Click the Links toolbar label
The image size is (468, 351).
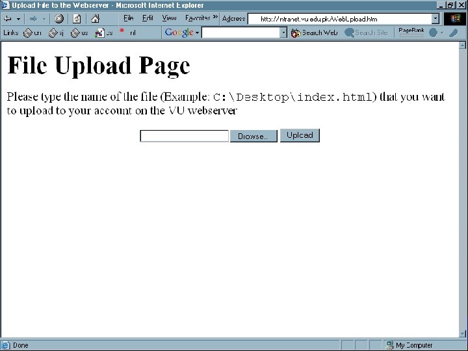coord(11,32)
